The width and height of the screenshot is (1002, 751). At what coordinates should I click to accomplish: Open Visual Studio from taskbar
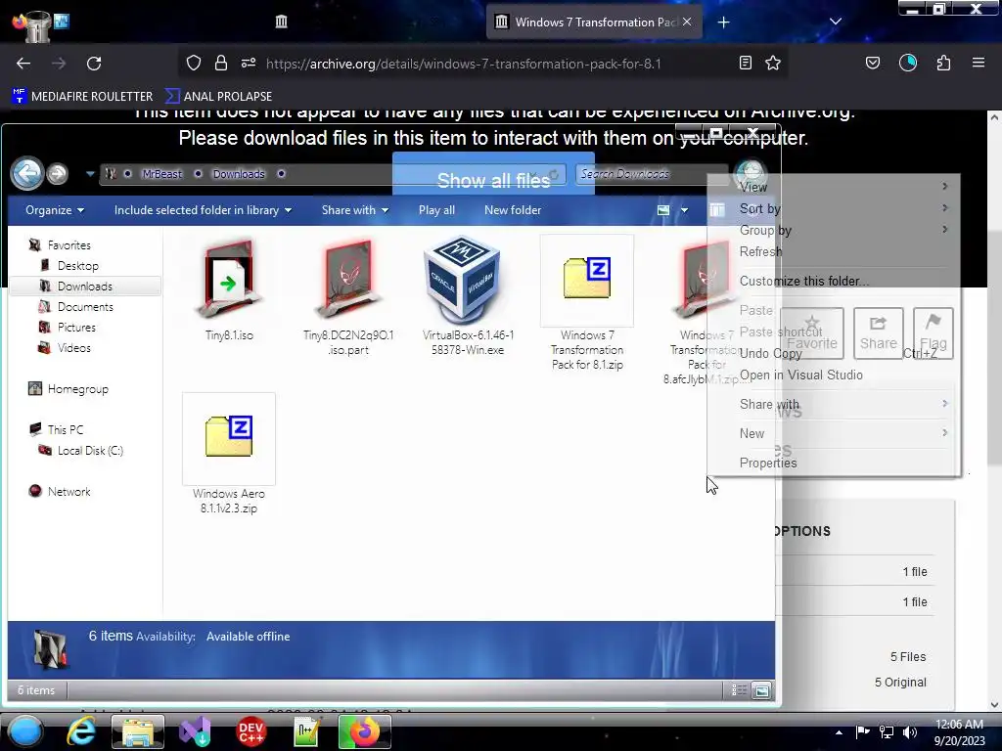[x=195, y=731]
